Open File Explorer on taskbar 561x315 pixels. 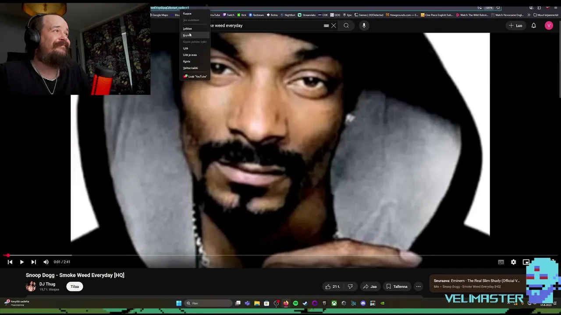[257, 303]
